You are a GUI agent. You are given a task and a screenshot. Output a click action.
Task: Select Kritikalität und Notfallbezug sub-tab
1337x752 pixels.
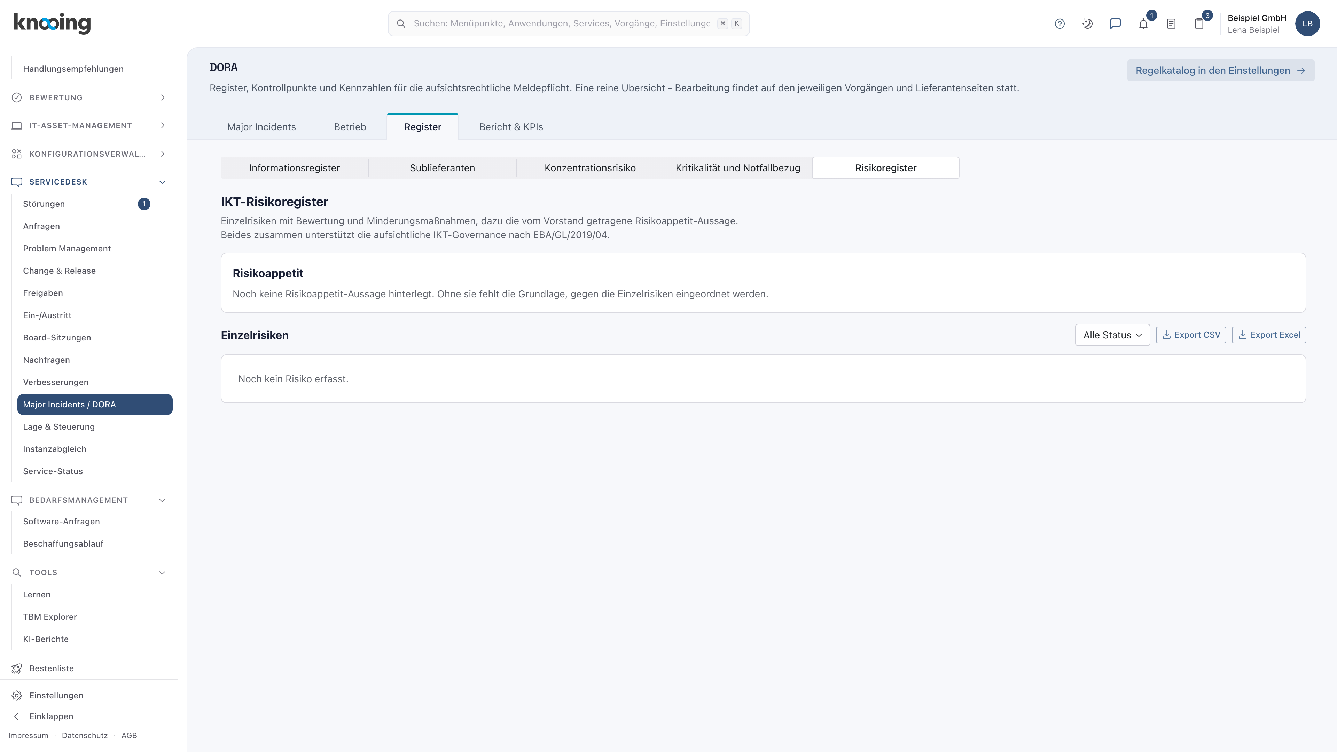[737, 167]
